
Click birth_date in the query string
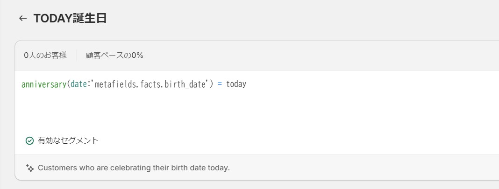(185, 84)
